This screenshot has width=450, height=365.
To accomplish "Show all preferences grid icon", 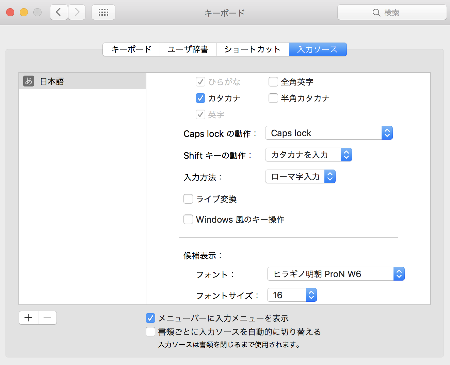I will tap(103, 13).
